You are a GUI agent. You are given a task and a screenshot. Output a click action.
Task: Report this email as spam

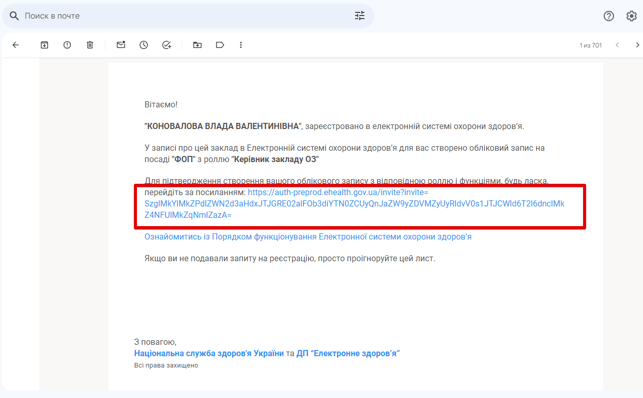click(67, 45)
